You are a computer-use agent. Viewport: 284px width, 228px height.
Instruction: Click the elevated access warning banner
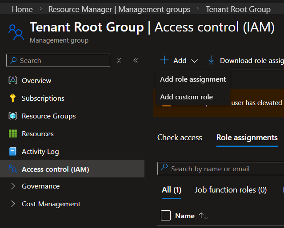coord(218,103)
